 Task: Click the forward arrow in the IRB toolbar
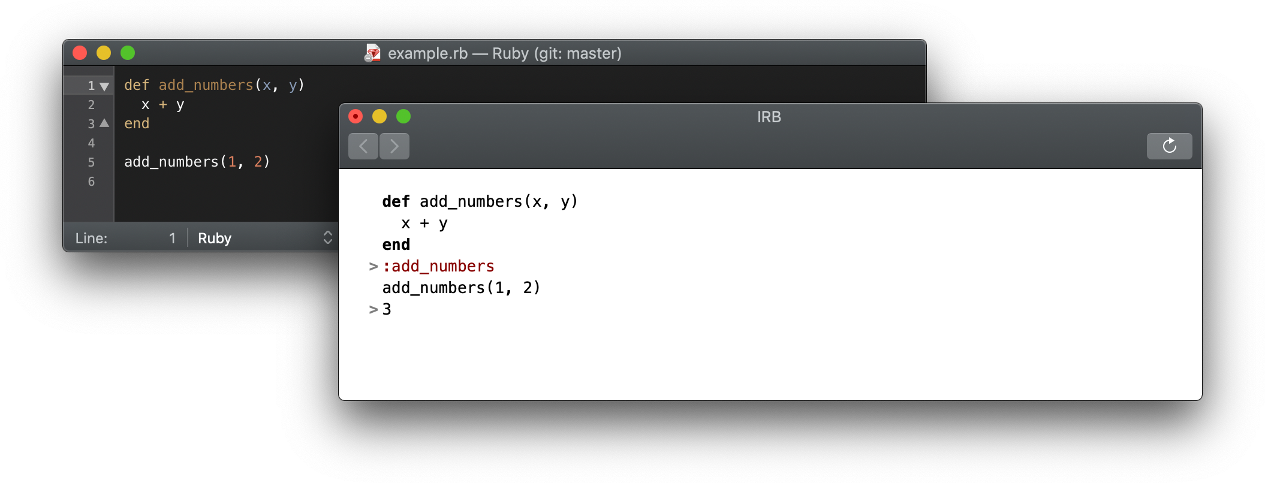click(x=394, y=146)
